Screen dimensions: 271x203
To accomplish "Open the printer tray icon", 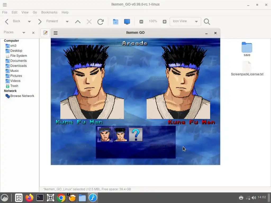I will pos(241,198).
